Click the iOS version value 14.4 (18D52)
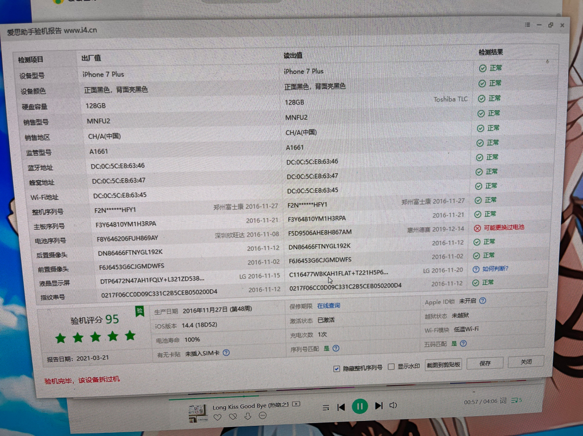 199,325
